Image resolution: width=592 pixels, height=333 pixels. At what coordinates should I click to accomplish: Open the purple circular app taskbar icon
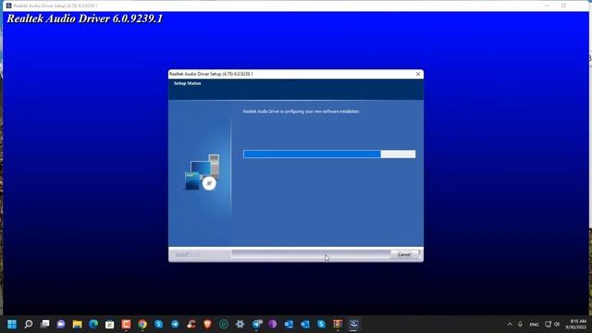(x=273, y=325)
